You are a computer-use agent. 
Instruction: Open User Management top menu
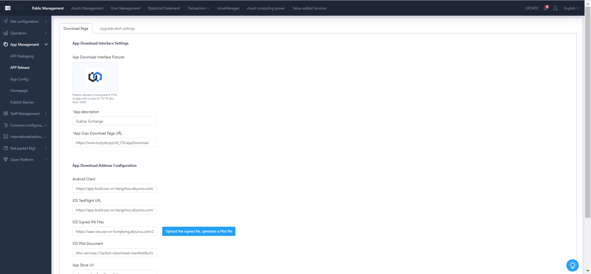pyautogui.click(x=126, y=8)
